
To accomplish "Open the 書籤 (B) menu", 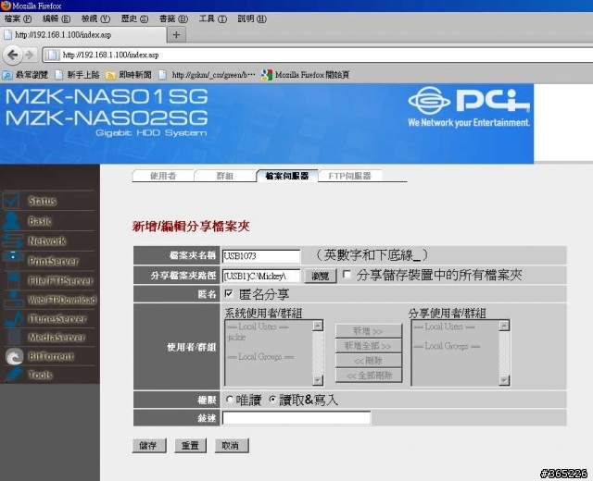I will 173,18.
